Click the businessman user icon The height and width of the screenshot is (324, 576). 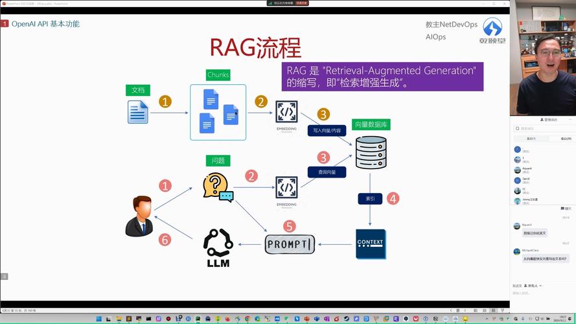point(139,216)
